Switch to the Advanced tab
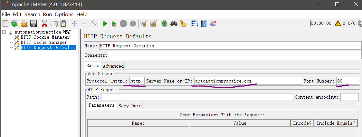This screenshot has width=362, height=137. tap(113, 66)
